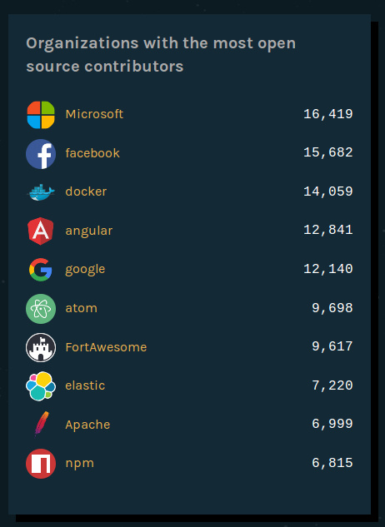The height and width of the screenshot is (527, 385).
Task: Open the docker organization link
Action: click(x=86, y=191)
